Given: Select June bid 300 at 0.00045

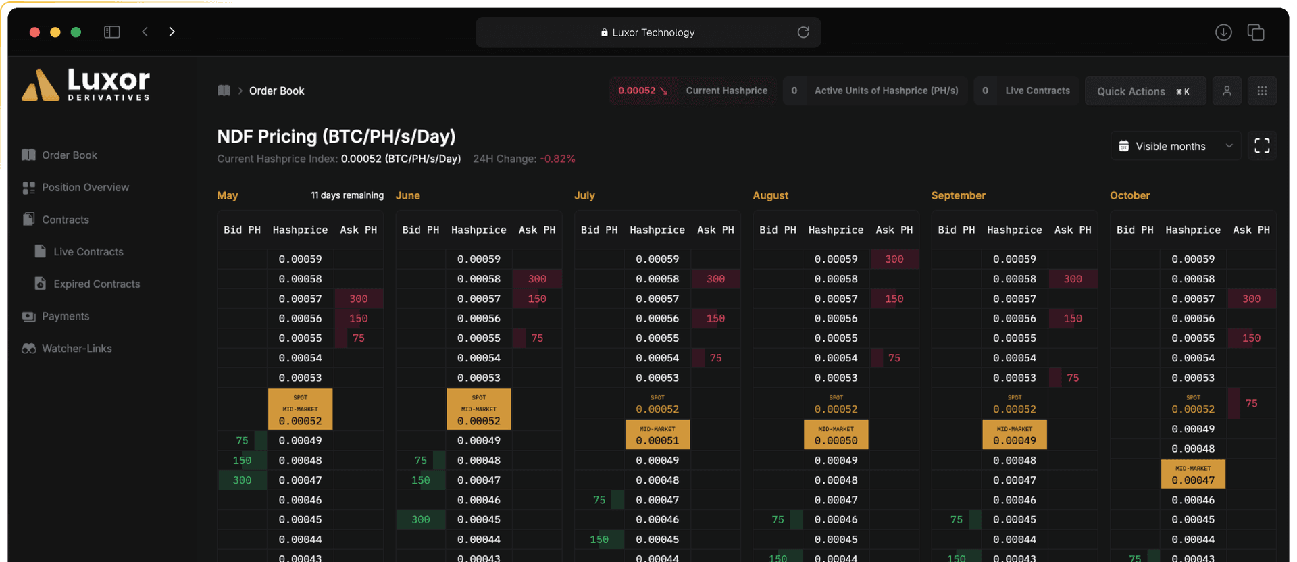Looking at the screenshot, I should pos(420,519).
